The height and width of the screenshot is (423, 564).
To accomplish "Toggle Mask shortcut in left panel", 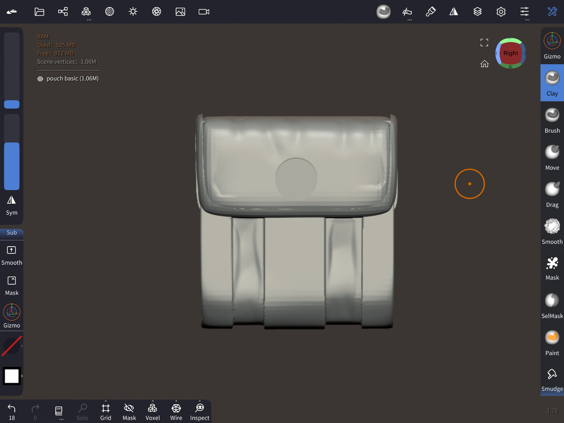I will [12, 286].
